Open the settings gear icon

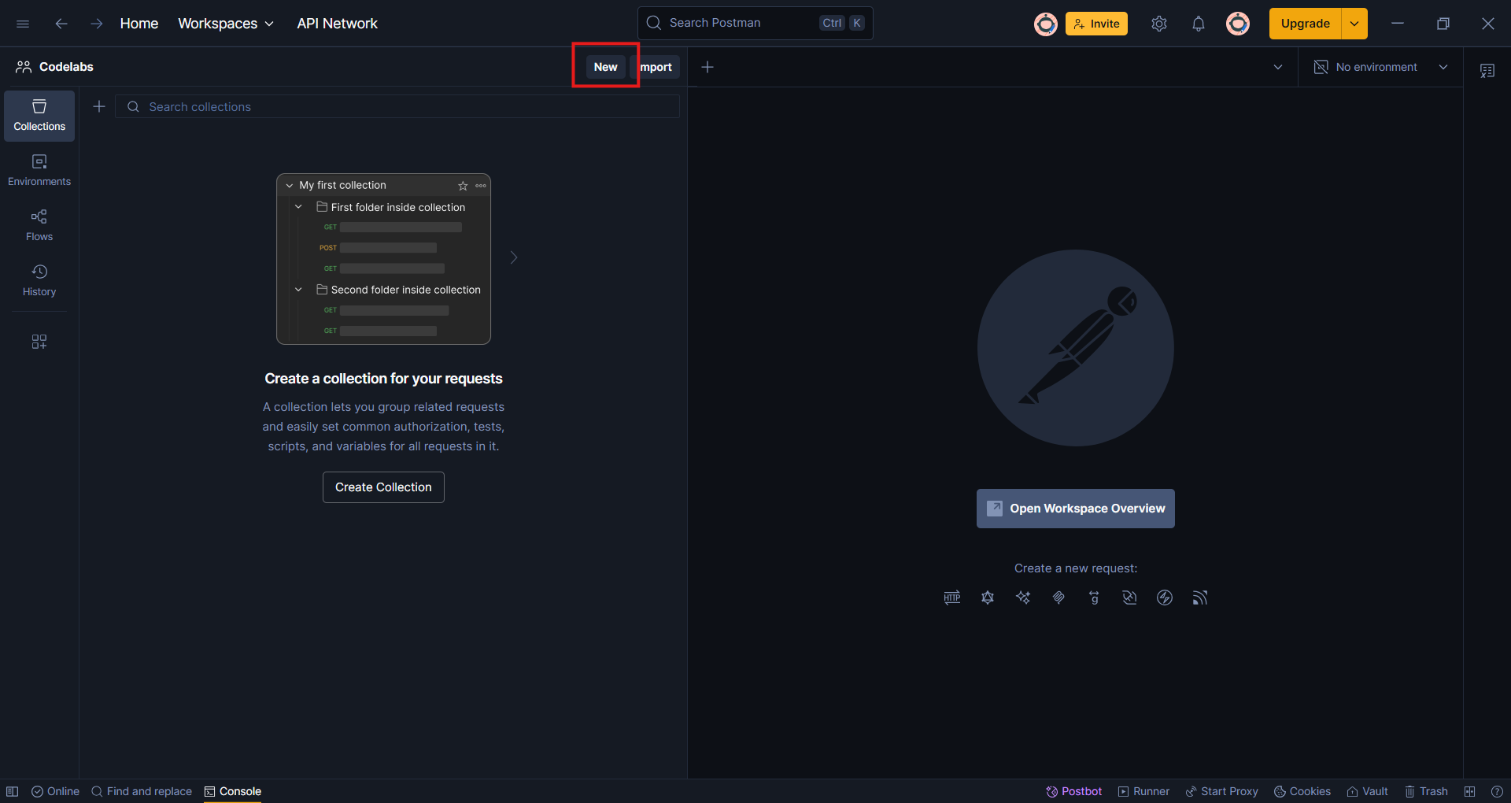click(1158, 24)
